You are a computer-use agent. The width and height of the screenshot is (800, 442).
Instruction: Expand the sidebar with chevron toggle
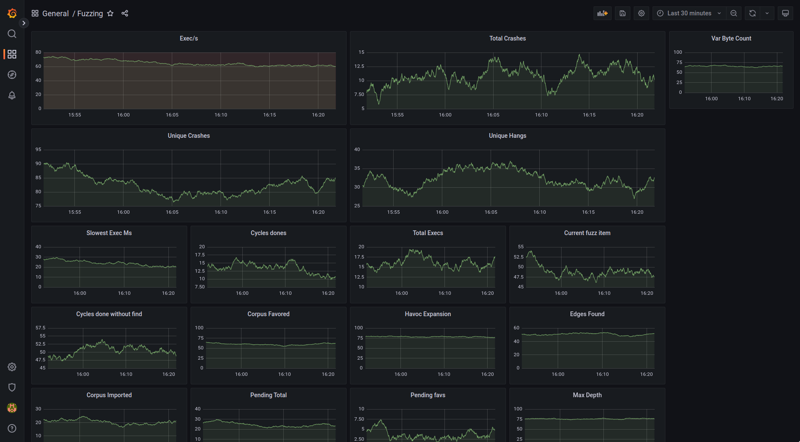(x=24, y=23)
